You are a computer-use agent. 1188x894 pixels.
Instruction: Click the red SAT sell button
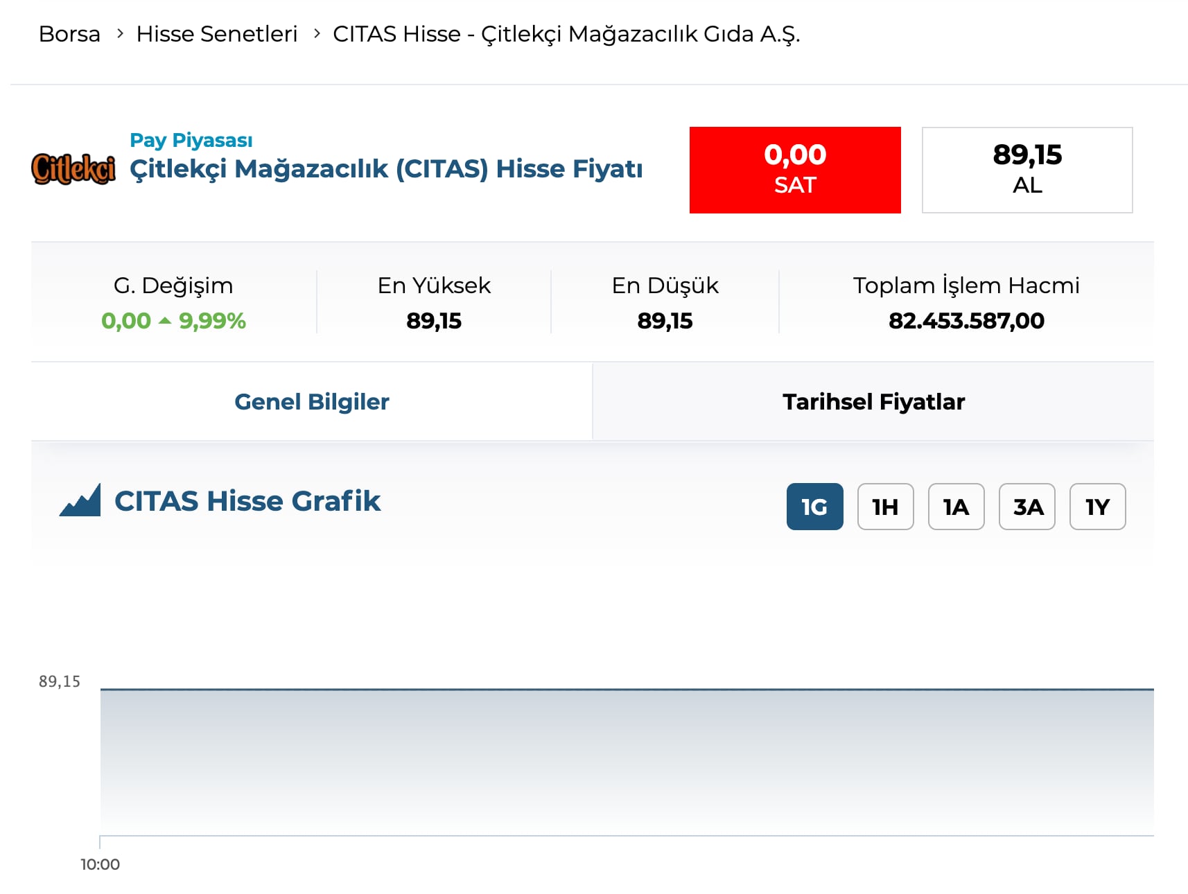(795, 170)
